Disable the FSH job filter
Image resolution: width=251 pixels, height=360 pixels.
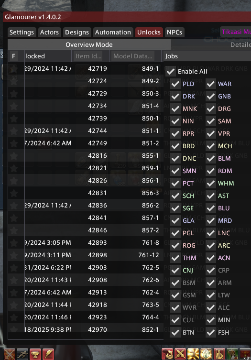[211, 332]
